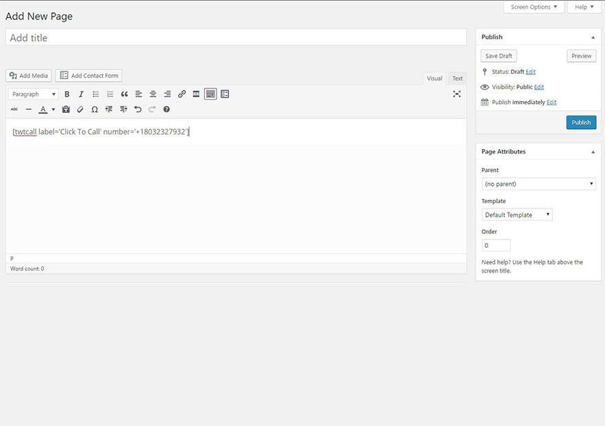Collapse the Page Attributes panel
605x426 pixels.
(593, 152)
